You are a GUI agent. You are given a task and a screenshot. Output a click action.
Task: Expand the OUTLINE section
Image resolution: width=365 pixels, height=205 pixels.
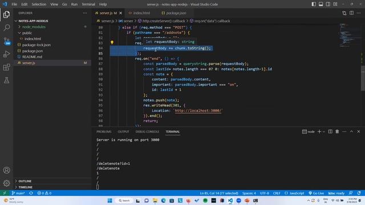pyautogui.click(x=25, y=181)
